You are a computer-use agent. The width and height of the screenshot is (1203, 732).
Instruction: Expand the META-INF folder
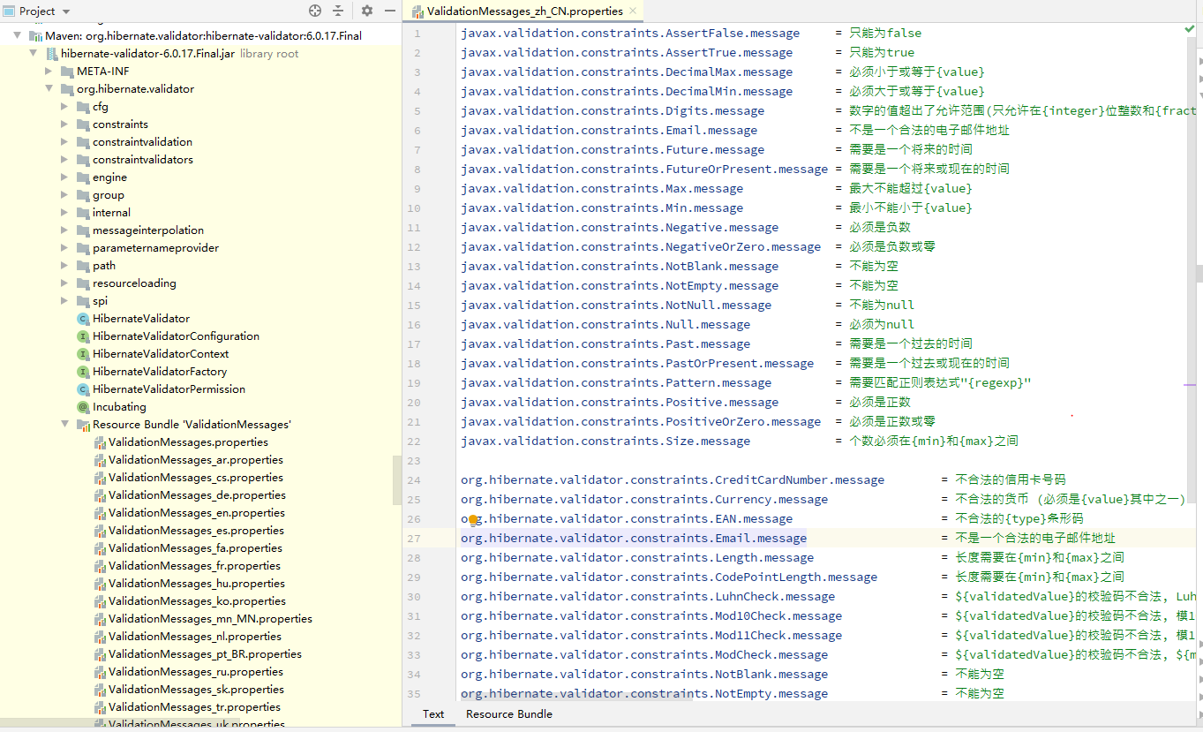pos(49,71)
